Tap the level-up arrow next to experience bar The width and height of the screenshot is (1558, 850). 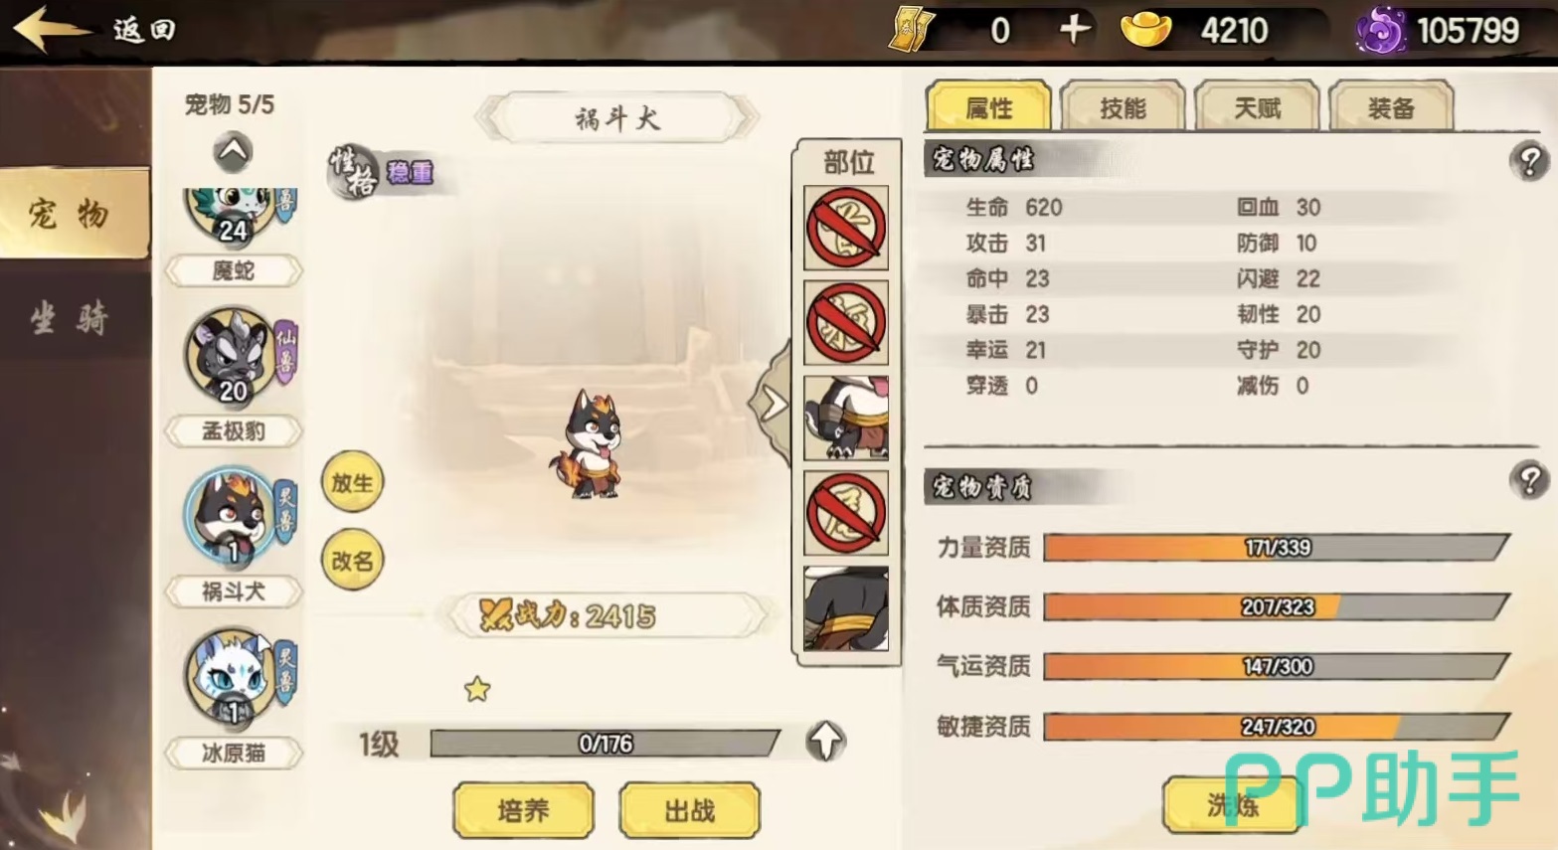(x=825, y=741)
